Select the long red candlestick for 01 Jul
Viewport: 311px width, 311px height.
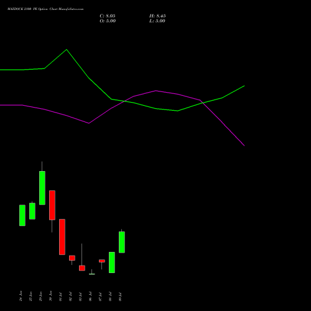tap(62, 237)
